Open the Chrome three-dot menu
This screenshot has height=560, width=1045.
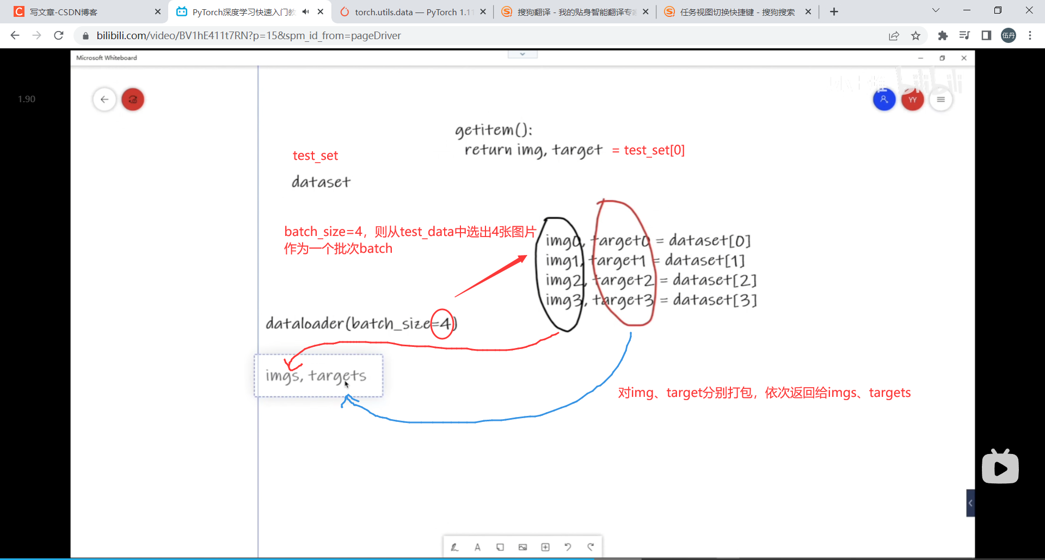[1030, 35]
